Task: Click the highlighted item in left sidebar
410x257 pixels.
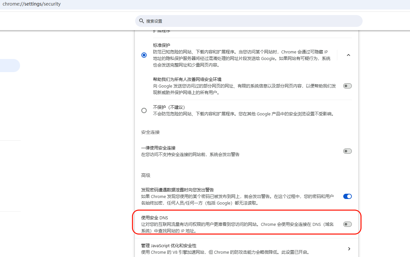Action: [9, 66]
